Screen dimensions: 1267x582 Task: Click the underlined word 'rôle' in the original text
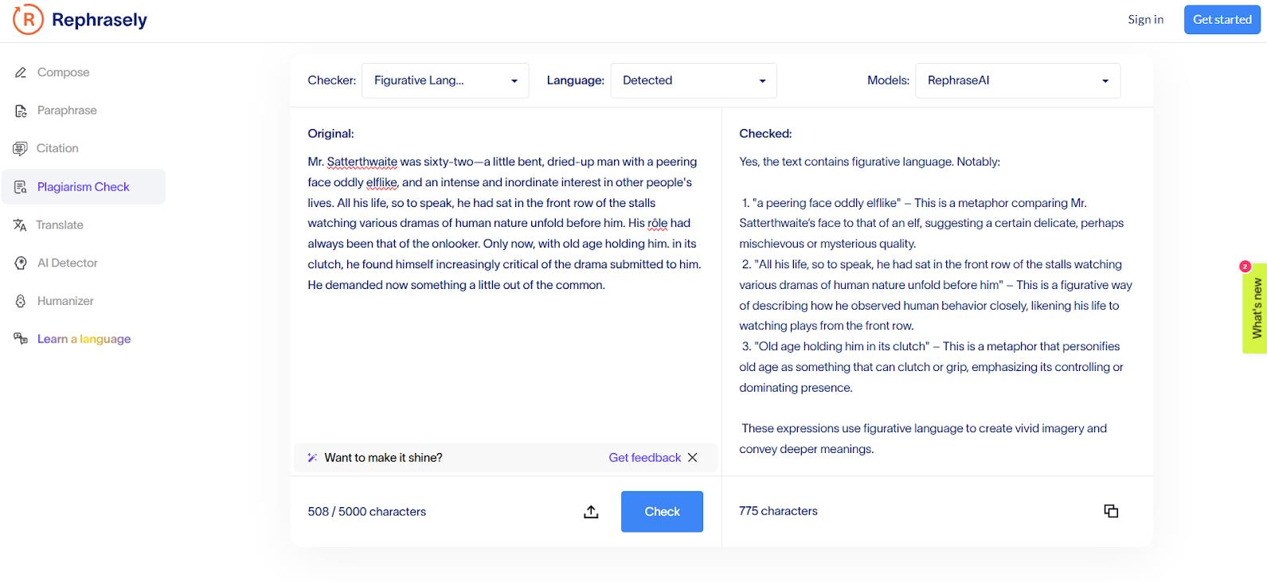(x=657, y=224)
